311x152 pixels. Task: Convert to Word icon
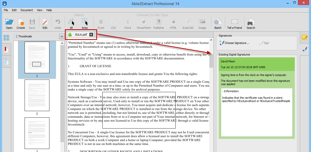click(x=127, y=22)
